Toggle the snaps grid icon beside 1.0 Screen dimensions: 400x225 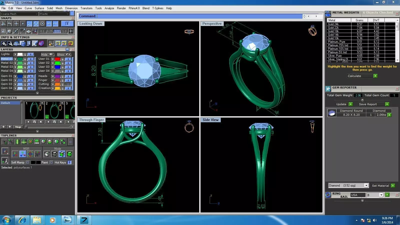click(71, 31)
